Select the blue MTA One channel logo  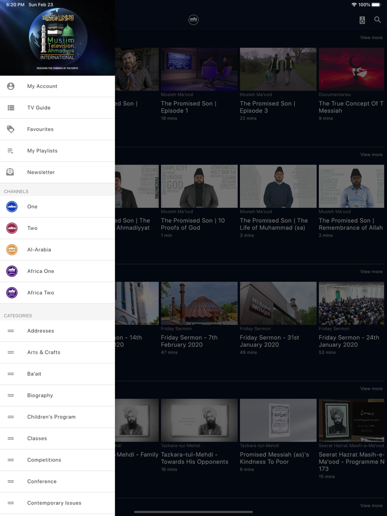(12, 207)
